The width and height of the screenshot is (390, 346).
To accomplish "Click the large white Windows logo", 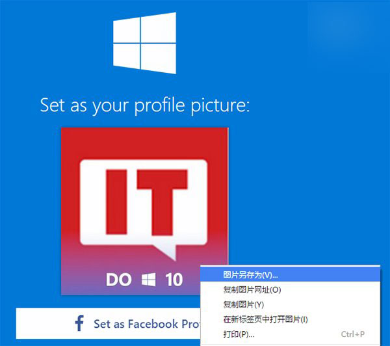I will point(144,43).
